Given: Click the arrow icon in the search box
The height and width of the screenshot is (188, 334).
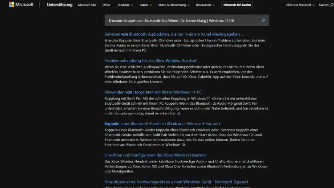Looking at the screenshot, I should 263,20.
